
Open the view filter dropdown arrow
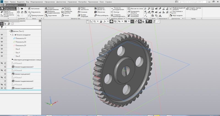coord(150,21)
